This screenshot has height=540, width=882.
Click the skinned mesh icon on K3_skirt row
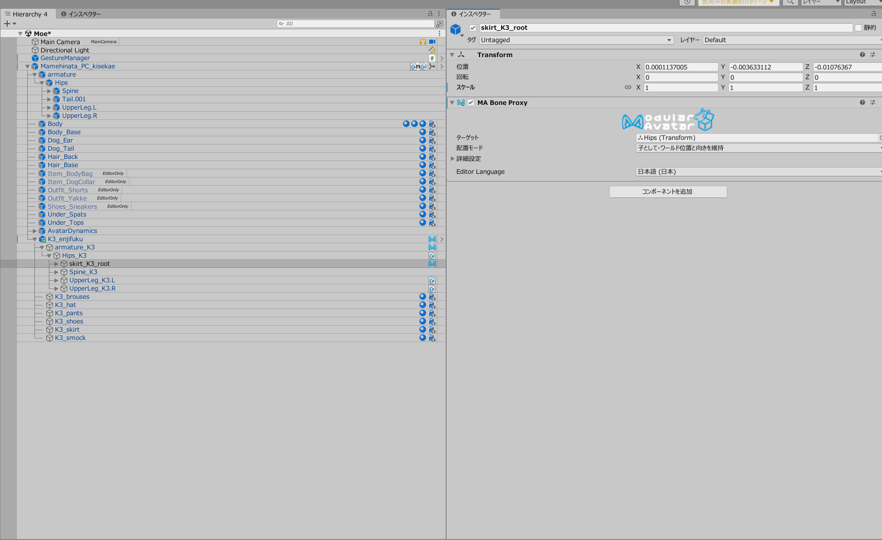tap(432, 330)
